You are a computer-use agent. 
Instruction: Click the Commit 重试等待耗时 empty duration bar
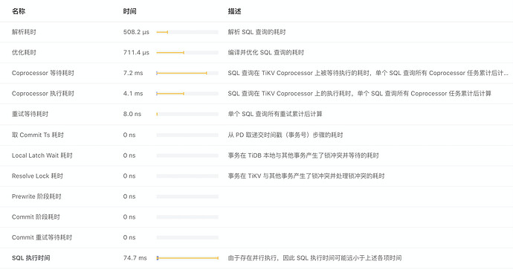pyautogui.click(x=187, y=237)
